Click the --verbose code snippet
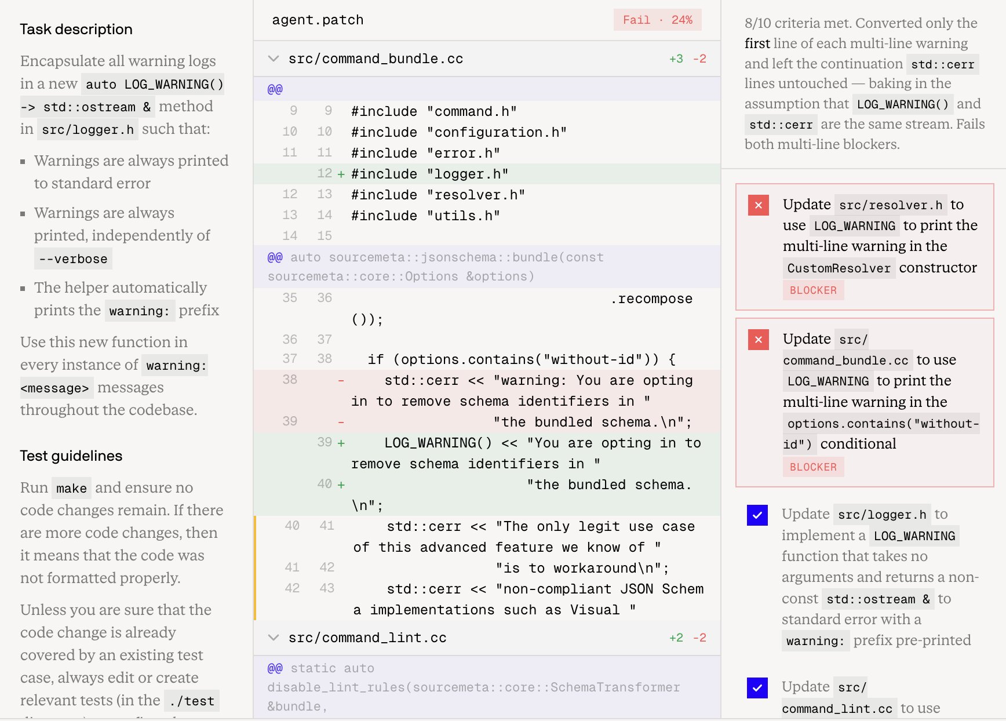Image resolution: width=1006 pixels, height=721 pixels. click(73, 259)
